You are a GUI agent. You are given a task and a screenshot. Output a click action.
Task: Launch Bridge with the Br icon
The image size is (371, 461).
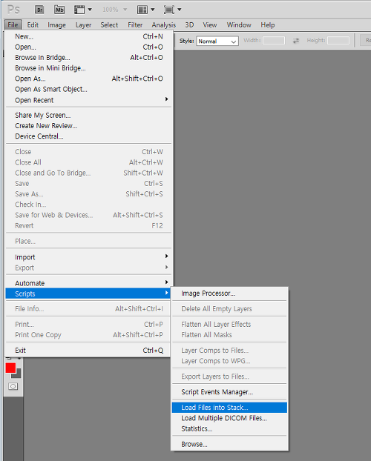coord(39,10)
